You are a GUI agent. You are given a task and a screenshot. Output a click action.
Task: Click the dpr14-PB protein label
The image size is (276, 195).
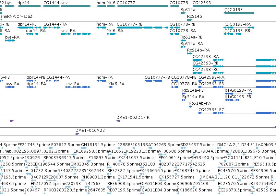coord(36,77)
